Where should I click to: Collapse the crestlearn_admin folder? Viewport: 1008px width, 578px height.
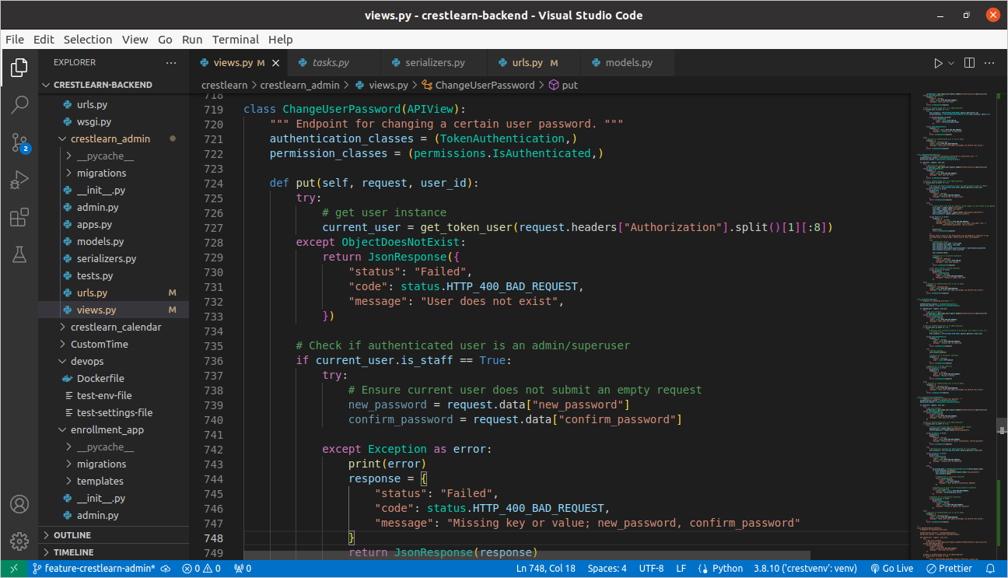[114, 138]
